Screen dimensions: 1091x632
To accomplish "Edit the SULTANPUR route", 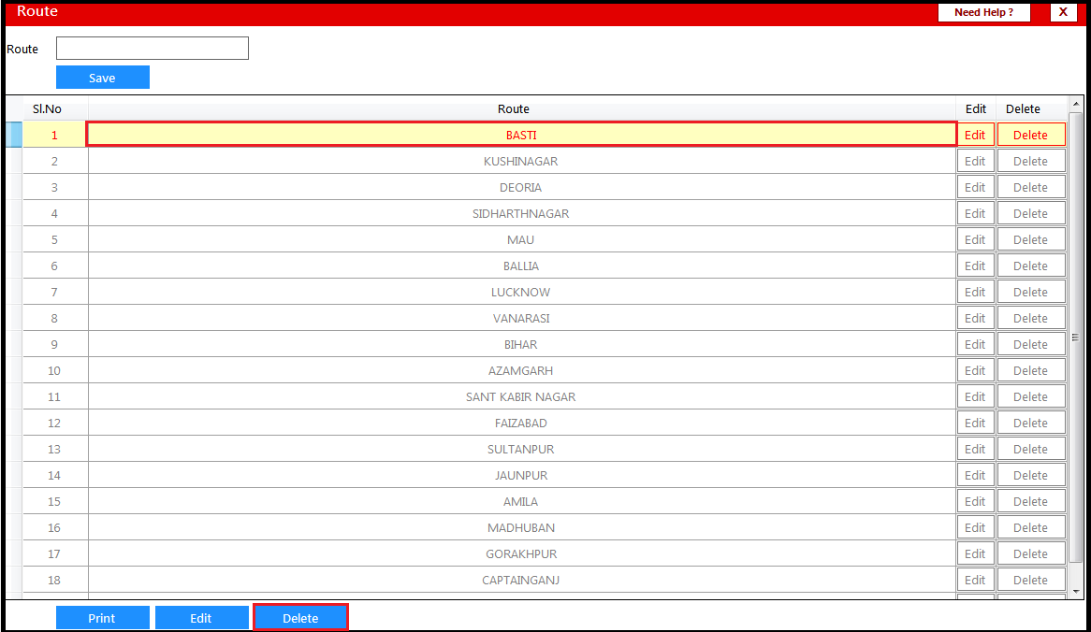I will click(x=975, y=449).
